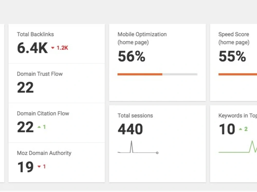Click the Domain Citation Flow label

click(43, 113)
